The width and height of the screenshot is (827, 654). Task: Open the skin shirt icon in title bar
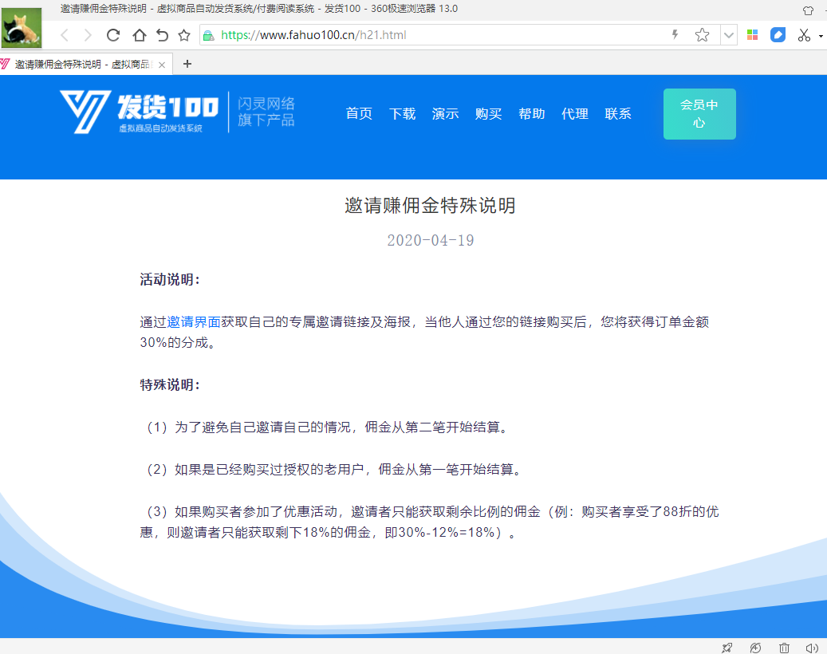coord(808,10)
